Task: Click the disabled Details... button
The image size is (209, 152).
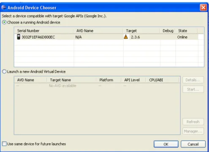Action: coord(193,80)
